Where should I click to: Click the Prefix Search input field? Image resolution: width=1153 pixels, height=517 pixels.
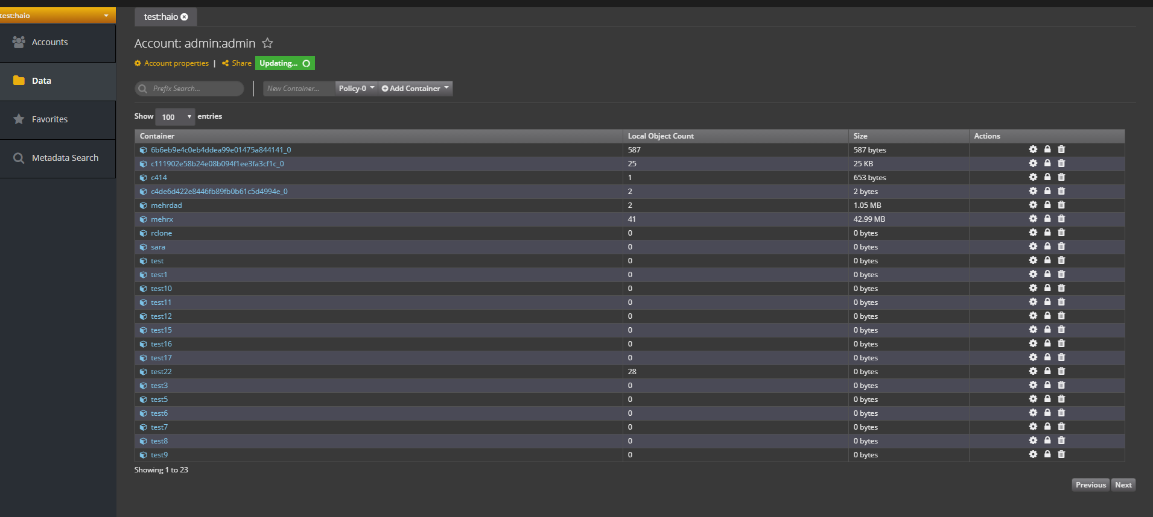193,89
